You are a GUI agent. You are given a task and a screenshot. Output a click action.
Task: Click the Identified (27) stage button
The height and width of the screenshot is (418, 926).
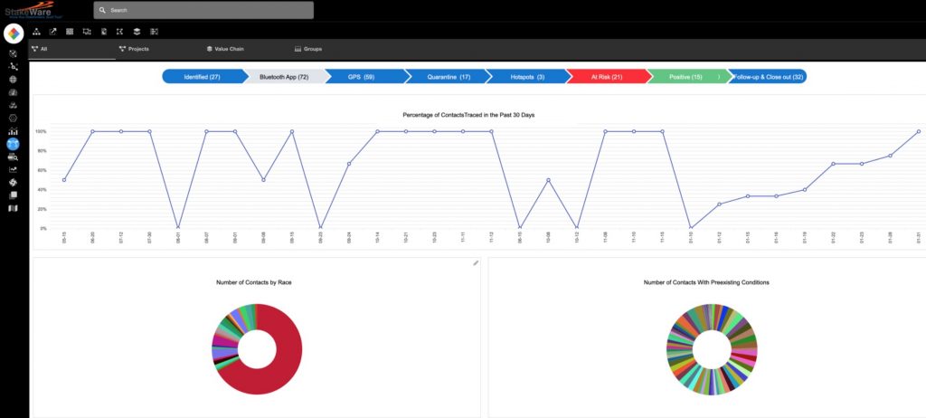click(202, 77)
